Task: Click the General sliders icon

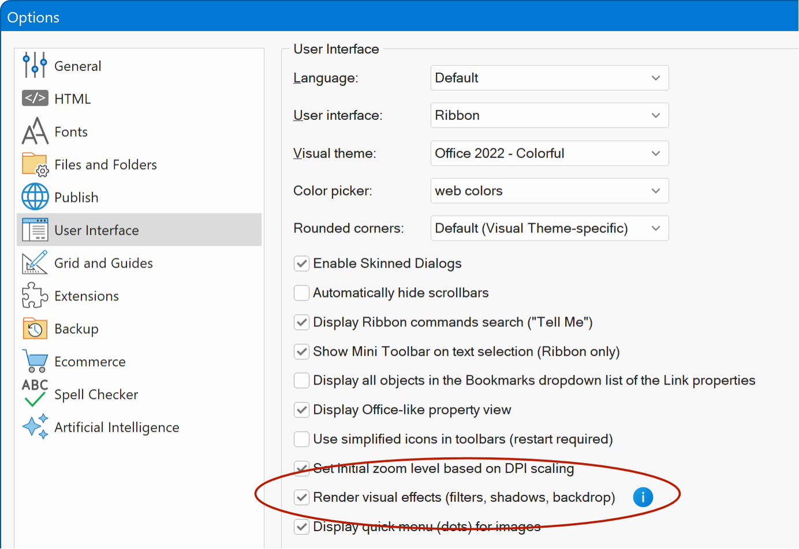Action: (x=35, y=65)
